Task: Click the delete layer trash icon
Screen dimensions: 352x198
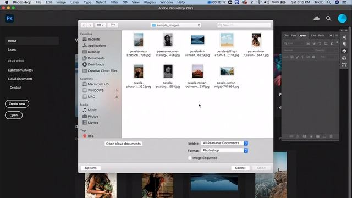Action: (331, 136)
